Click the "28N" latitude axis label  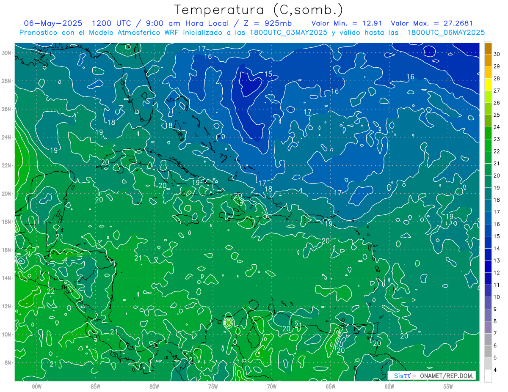7,81
